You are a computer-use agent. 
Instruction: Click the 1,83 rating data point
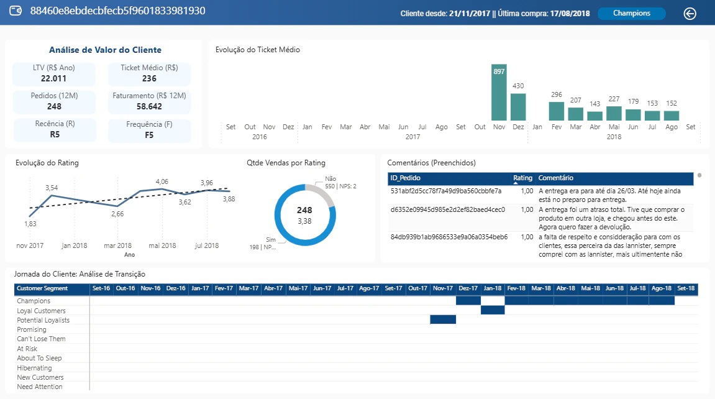tap(30, 216)
